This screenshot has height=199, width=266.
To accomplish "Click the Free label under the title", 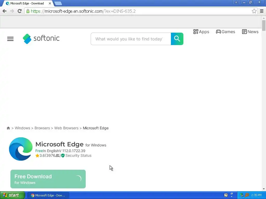I will pos(39,151).
